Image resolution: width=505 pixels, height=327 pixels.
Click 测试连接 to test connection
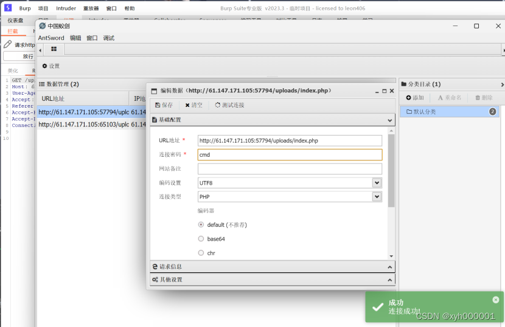click(x=229, y=105)
